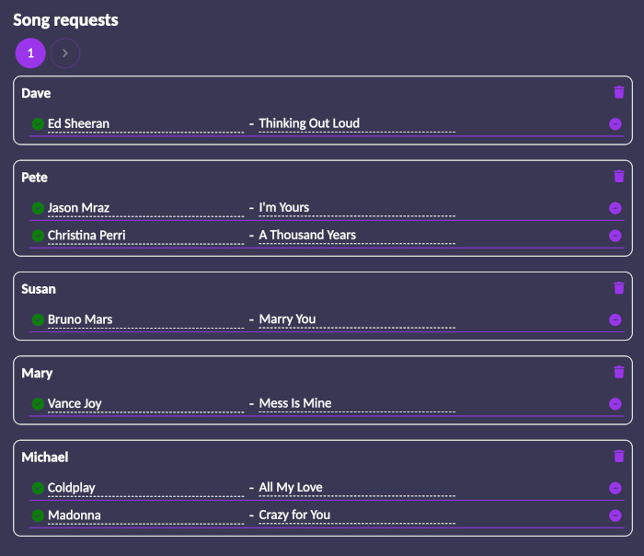Delete Pete's request card via trash icon

point(619,177)
